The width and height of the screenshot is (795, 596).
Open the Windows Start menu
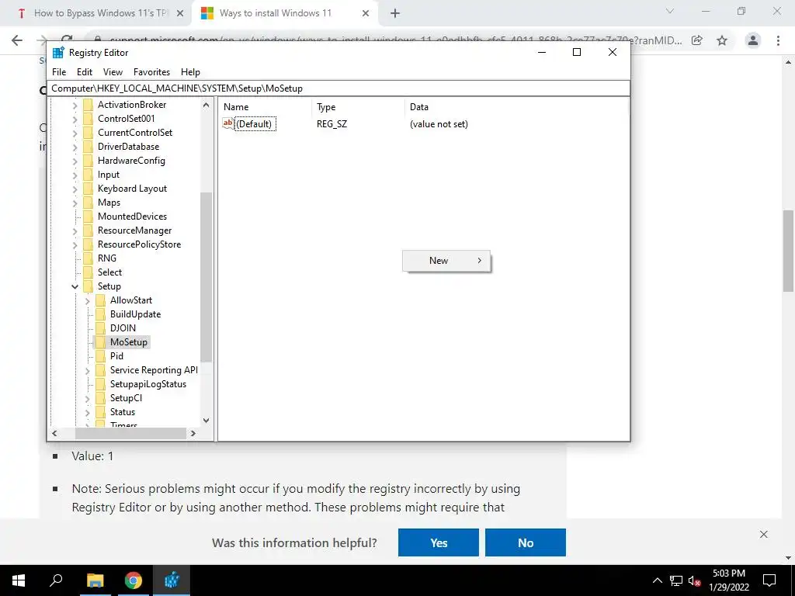(x=19, y=580)
